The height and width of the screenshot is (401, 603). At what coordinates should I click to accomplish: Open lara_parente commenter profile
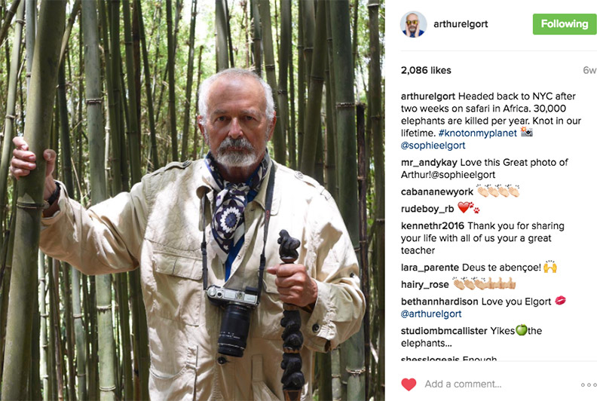430,268
